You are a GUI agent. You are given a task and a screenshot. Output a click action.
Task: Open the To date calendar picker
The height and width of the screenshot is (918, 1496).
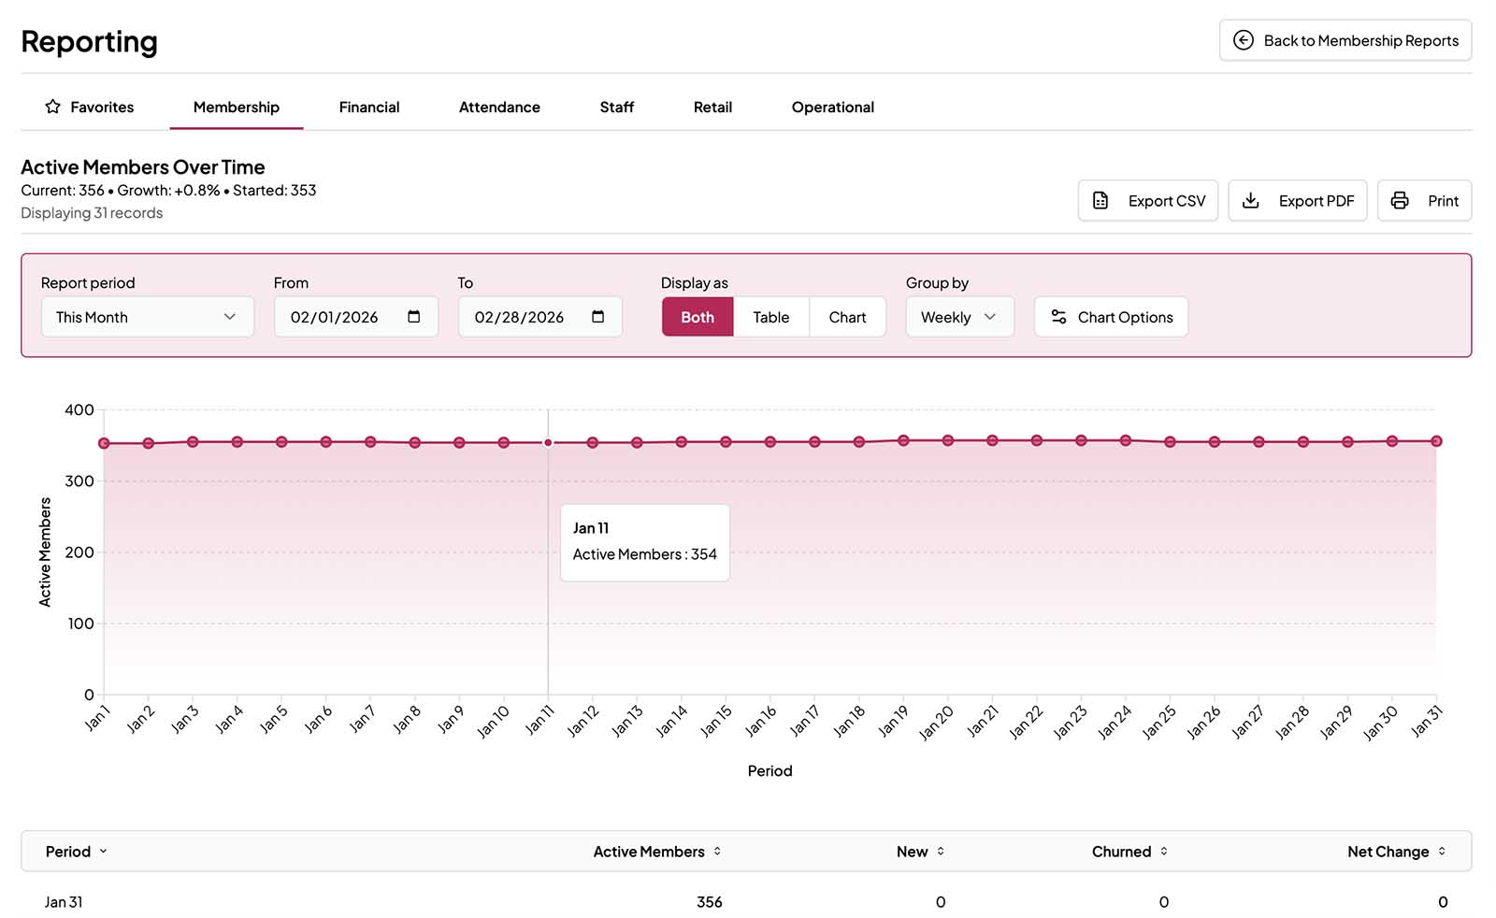coord(598,317)
